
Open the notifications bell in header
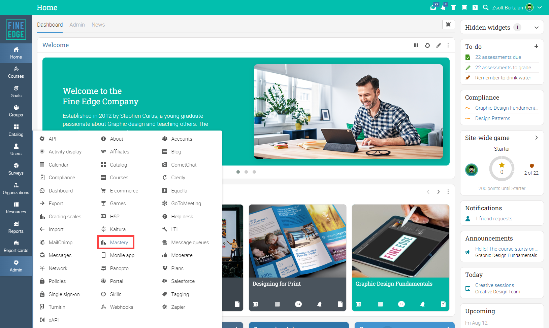443,7
